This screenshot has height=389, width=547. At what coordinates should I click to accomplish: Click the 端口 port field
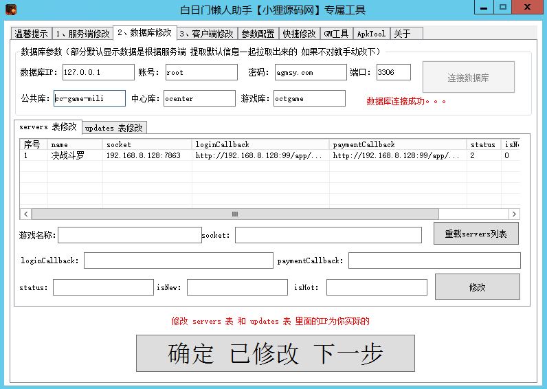pyautogui.click(x=393, y=72)
